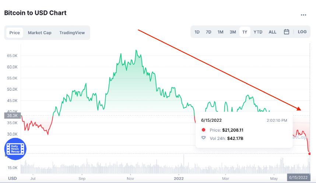This screenshot has height=183, width=316.
Task: Select the 1Y time range
Action: [245, 32]
